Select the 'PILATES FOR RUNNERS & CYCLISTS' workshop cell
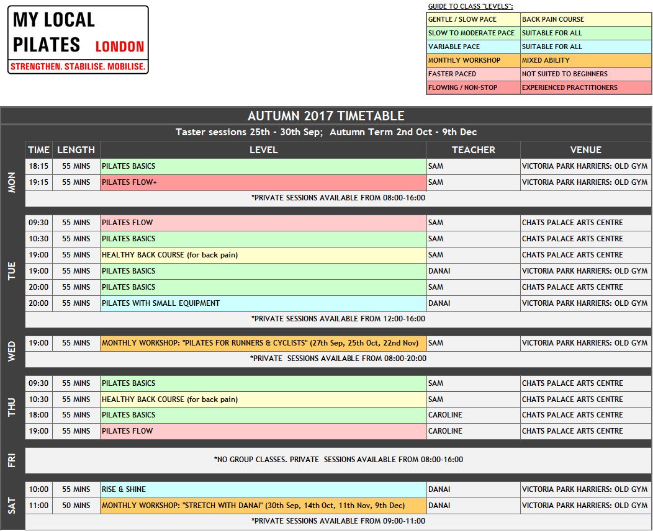Image resolution: width=653 pixels, height=531 pixels. point(264,343)
